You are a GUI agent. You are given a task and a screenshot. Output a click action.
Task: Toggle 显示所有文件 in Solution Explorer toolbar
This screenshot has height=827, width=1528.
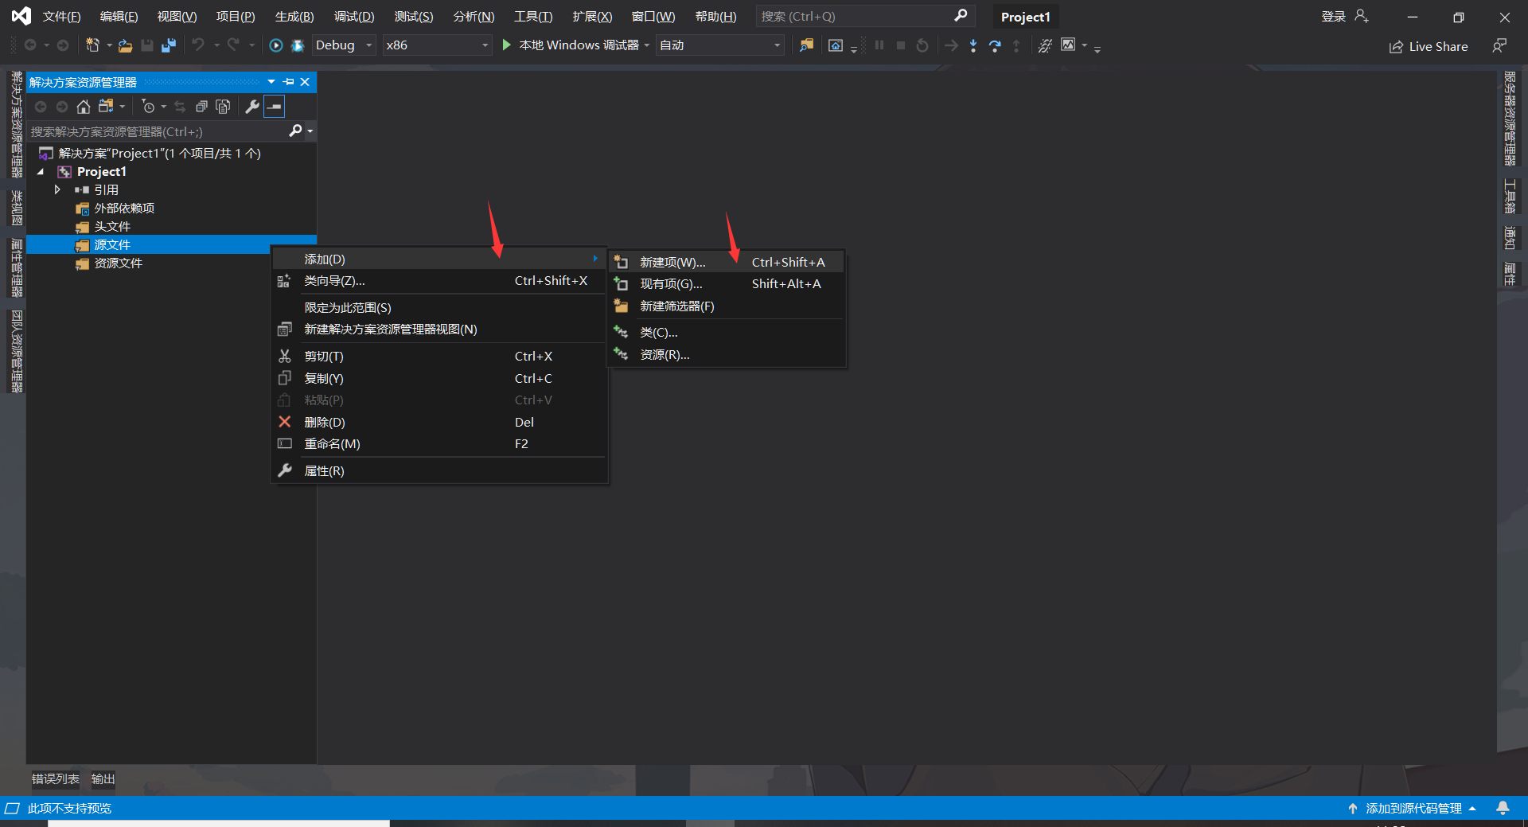(223, 106)
